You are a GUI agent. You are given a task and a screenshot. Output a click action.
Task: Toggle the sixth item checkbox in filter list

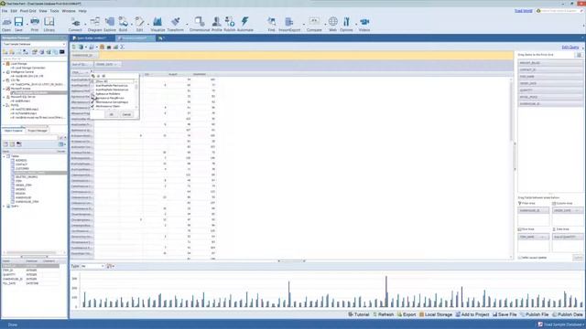pos(92,106)
